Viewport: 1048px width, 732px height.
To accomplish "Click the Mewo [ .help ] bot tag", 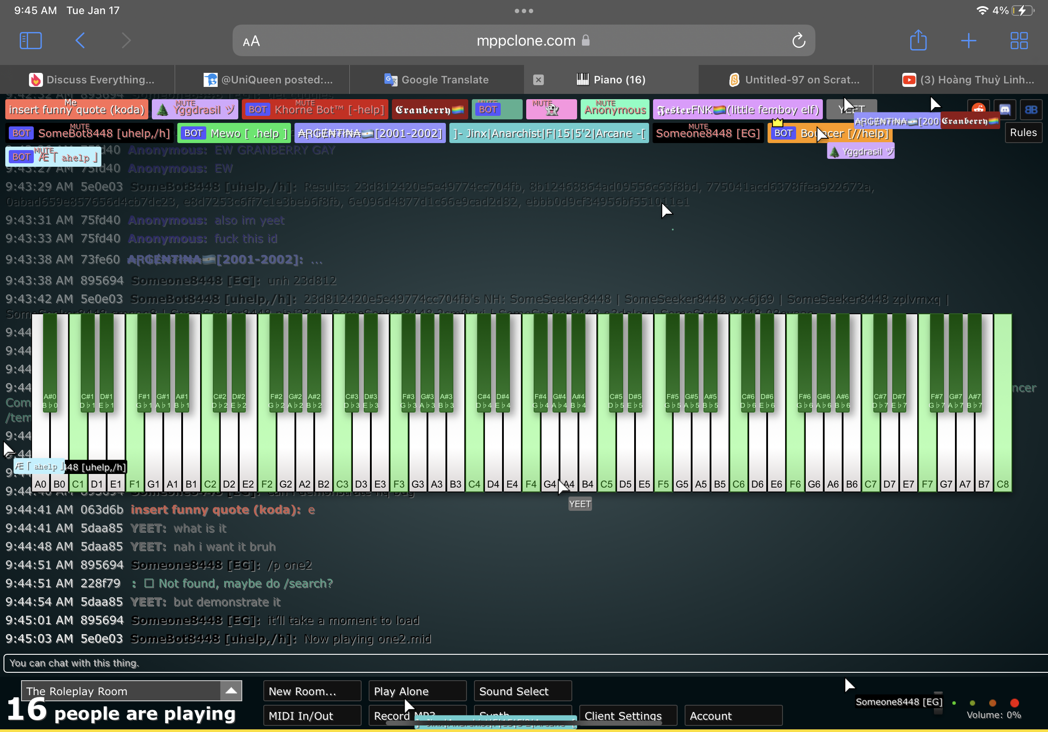I will (x=234, y=133).
